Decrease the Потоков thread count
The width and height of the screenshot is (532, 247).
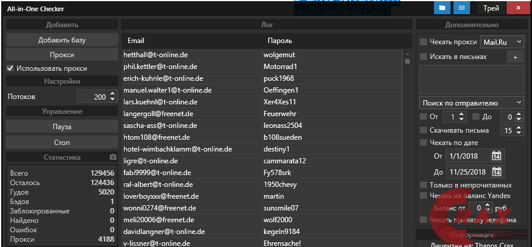[x=113, y=99]
